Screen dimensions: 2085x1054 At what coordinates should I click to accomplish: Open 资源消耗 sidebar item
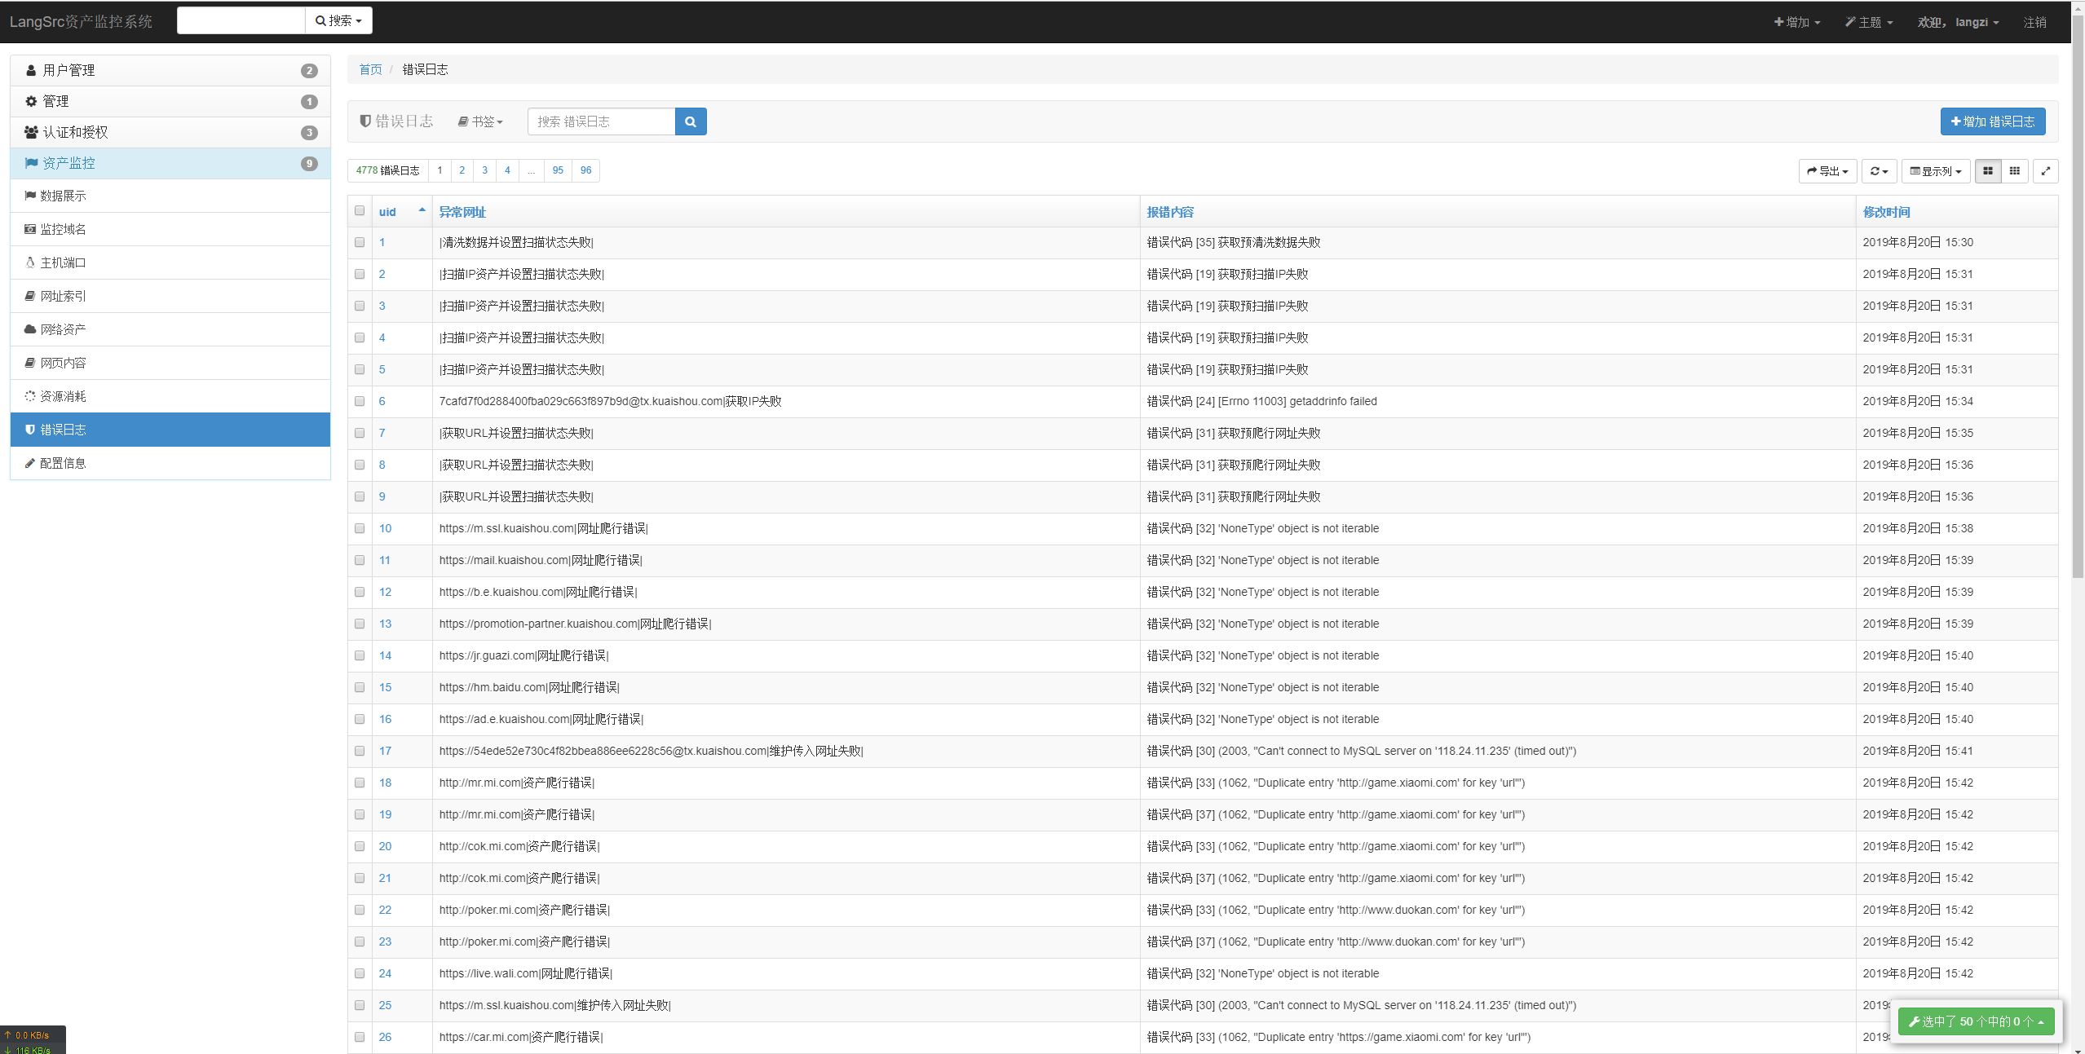pyautogui.click(x=63, y=396)
